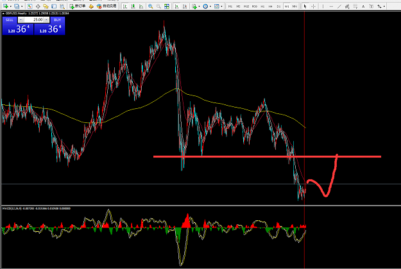Click the buy price 1.28 36 panel
Screen dimensions: 401x269
(x=49, y=29)
